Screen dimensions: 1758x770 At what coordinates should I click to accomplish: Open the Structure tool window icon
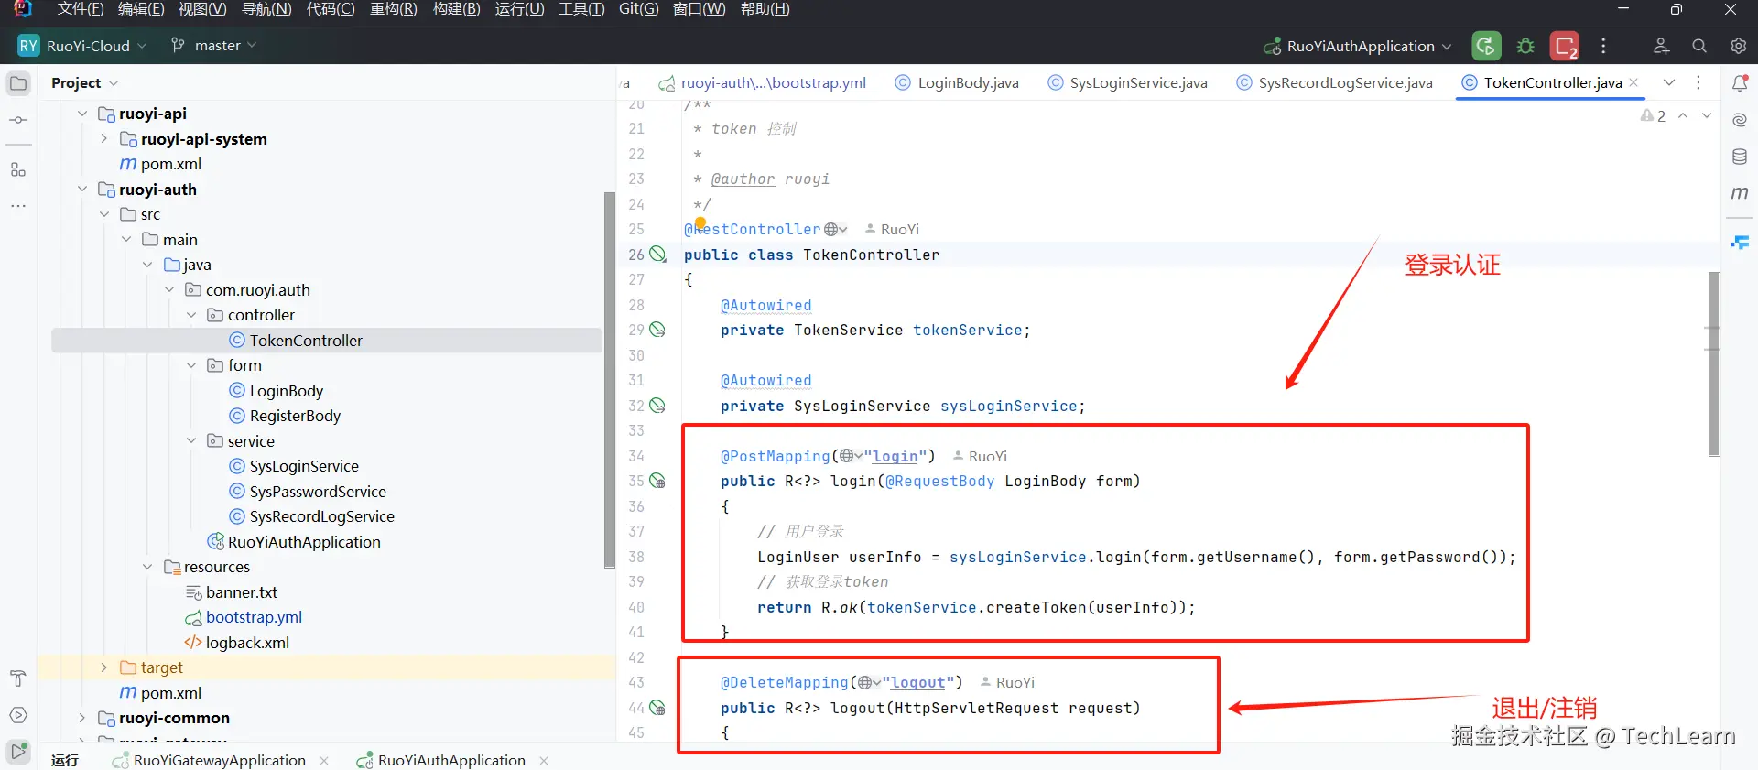(18, 170)
